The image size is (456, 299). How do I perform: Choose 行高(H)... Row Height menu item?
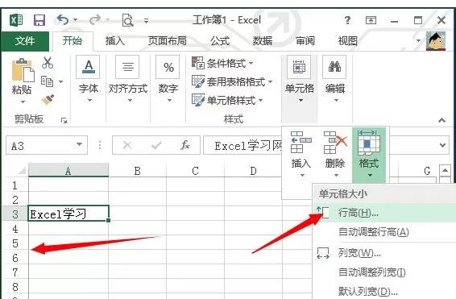[385, 213]
